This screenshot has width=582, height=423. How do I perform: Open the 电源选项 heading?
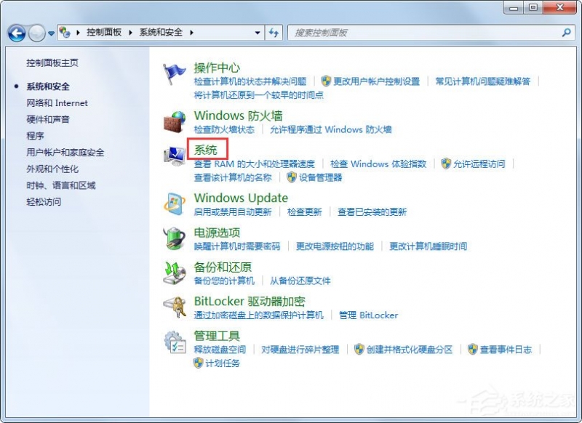[217, 233]
